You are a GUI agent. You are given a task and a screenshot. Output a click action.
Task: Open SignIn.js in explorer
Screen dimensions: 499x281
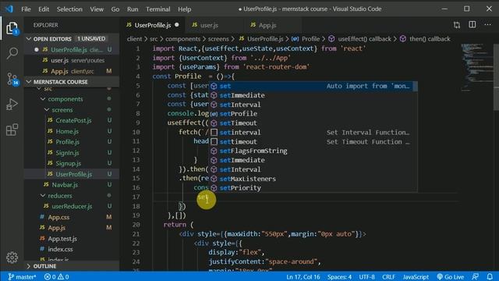tap(67, 153)
